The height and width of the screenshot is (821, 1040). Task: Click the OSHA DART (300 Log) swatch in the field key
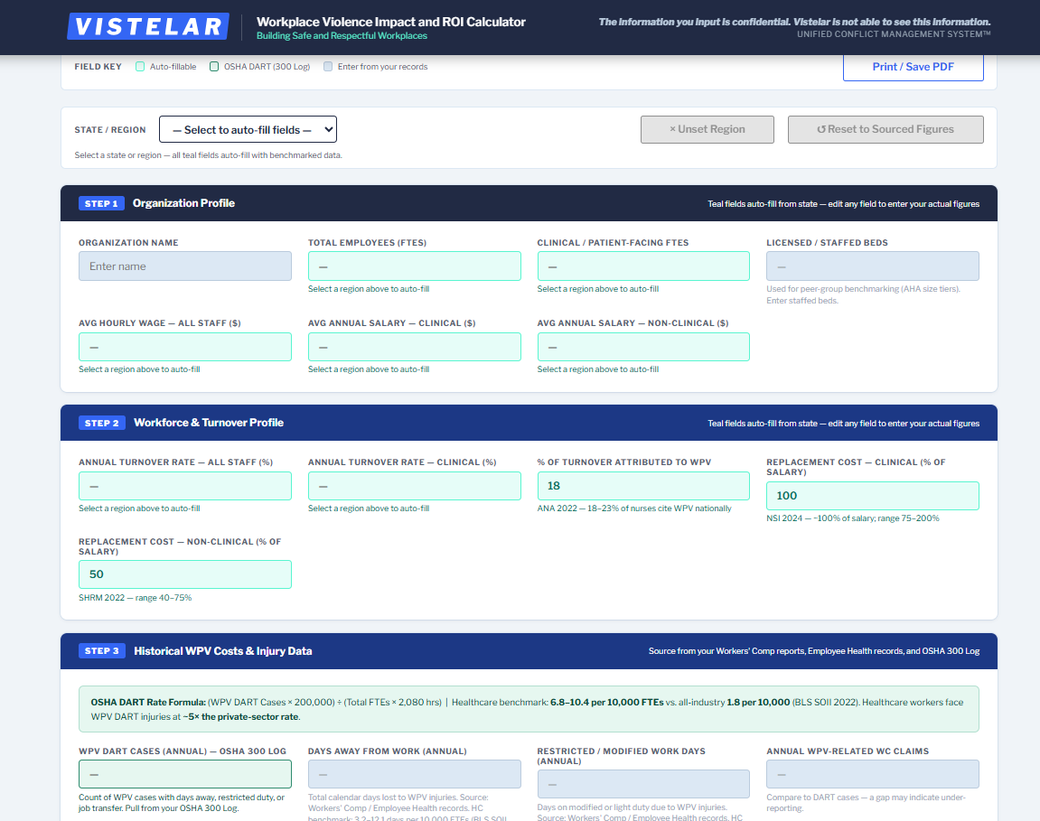click(214, 66)
